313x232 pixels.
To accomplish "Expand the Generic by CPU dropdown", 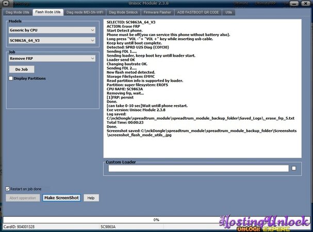I will (x=52, y=30).
